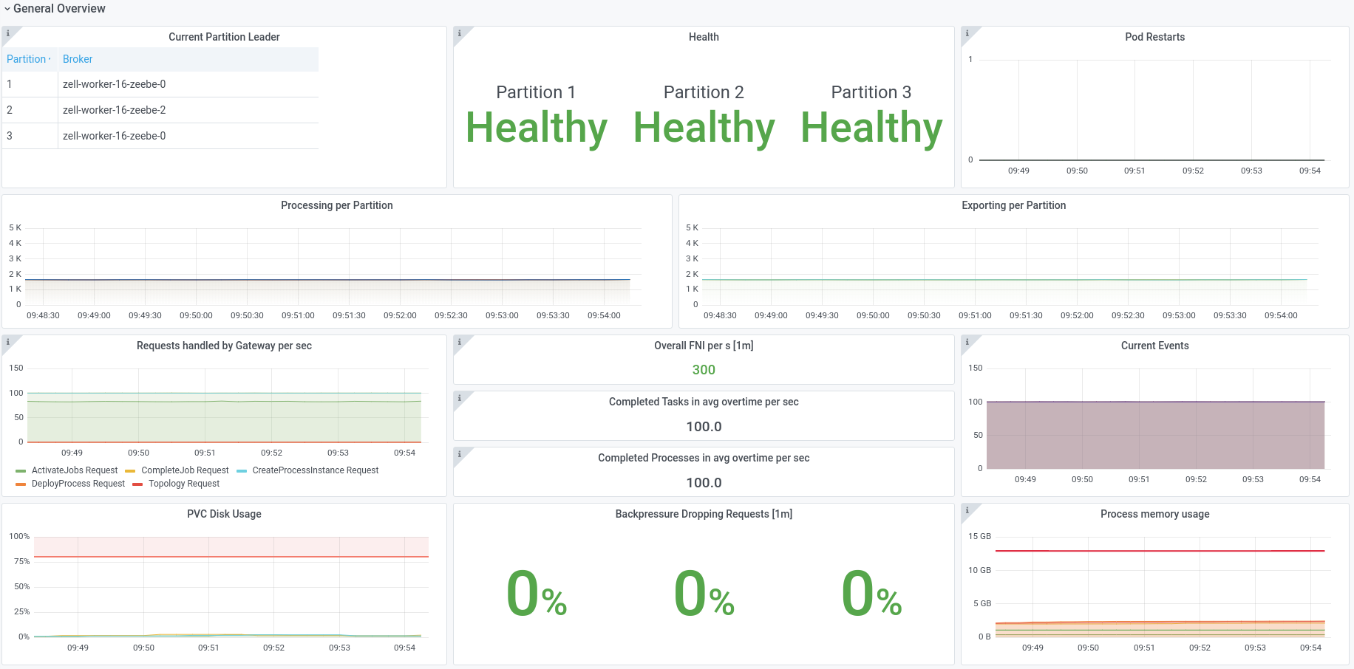Viewport: 1354px width, 669px height.
Task: Click broker cell zell-worker-16-zeebe-2
Action: [188, 110]
